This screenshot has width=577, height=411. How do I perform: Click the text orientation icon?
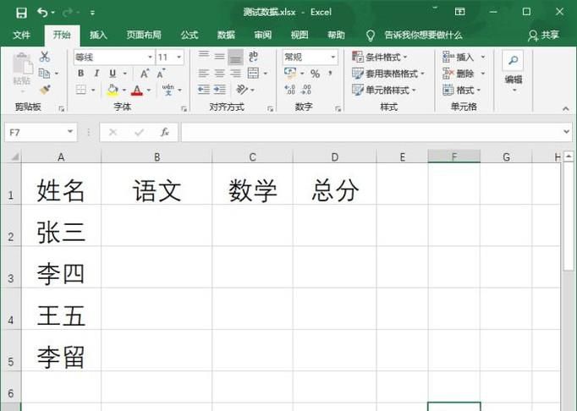coord(242,90)
